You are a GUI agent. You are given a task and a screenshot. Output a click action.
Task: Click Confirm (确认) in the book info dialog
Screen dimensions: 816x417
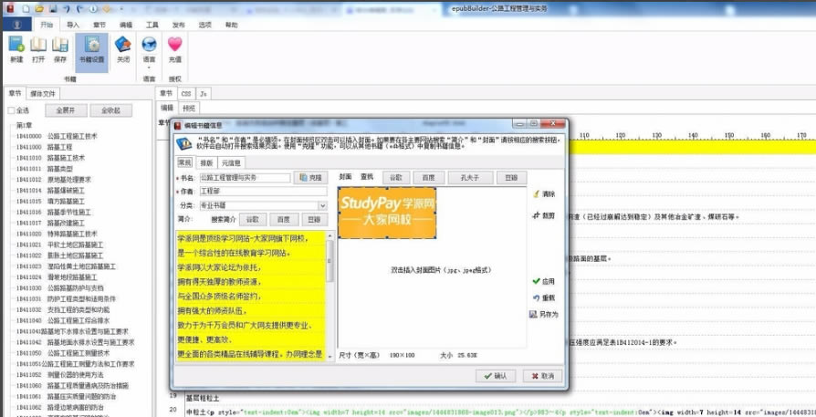point(496,375)
